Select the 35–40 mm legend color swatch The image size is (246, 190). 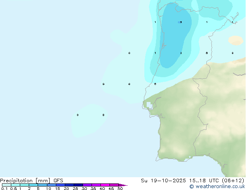tap(96, 185)
